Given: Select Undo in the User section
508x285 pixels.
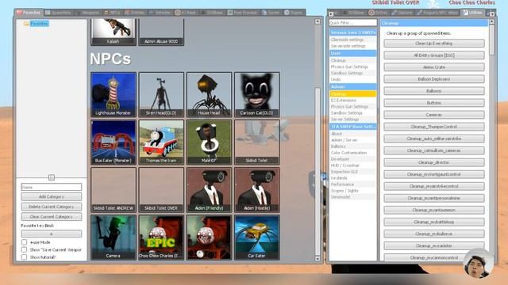Looking at the screenshot, I should 352,79.
